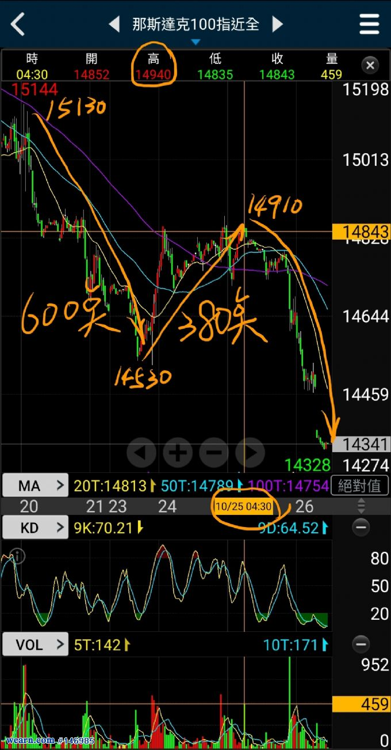Close the OHLC data bar
391x750 pixels.
[x=370, y=65]
